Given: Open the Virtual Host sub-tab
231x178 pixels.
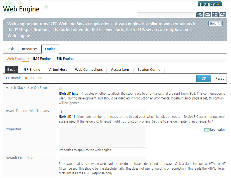Looking at the screenshot, I should [x=58, y=69].
